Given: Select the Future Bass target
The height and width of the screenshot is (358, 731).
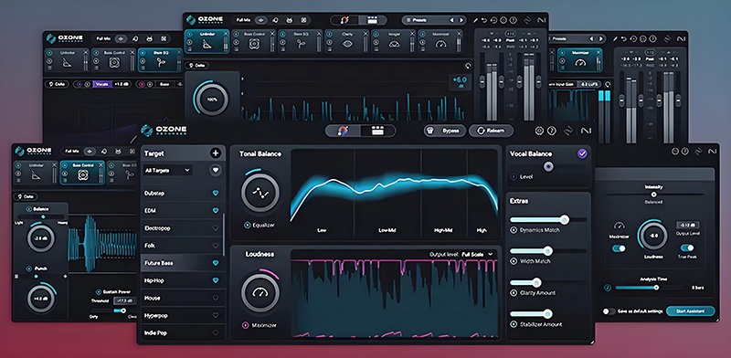Looking at the screenshot, I should click(x=183, y=263).
